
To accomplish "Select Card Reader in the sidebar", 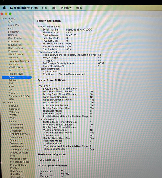I will (x=15, y=38).
